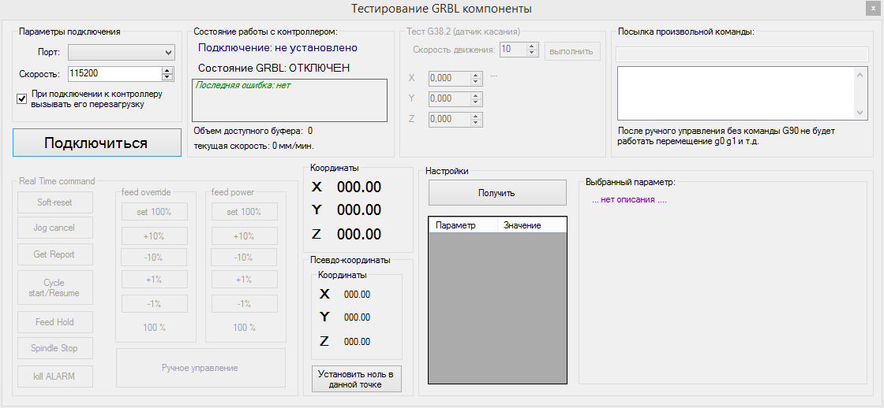Click +10% under feed override
884x408 pixels.
[155, 236]
